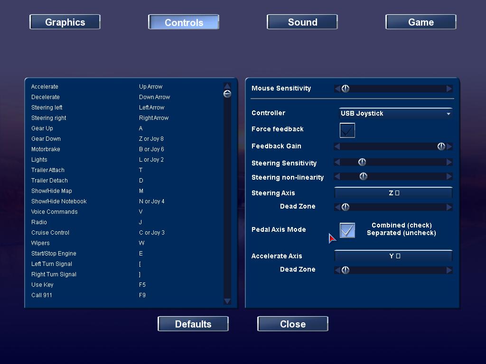The width and height of the screenshot is (486, 364).
Task: Increase Feedback Gain with right arrow
Action: [449, 146]
